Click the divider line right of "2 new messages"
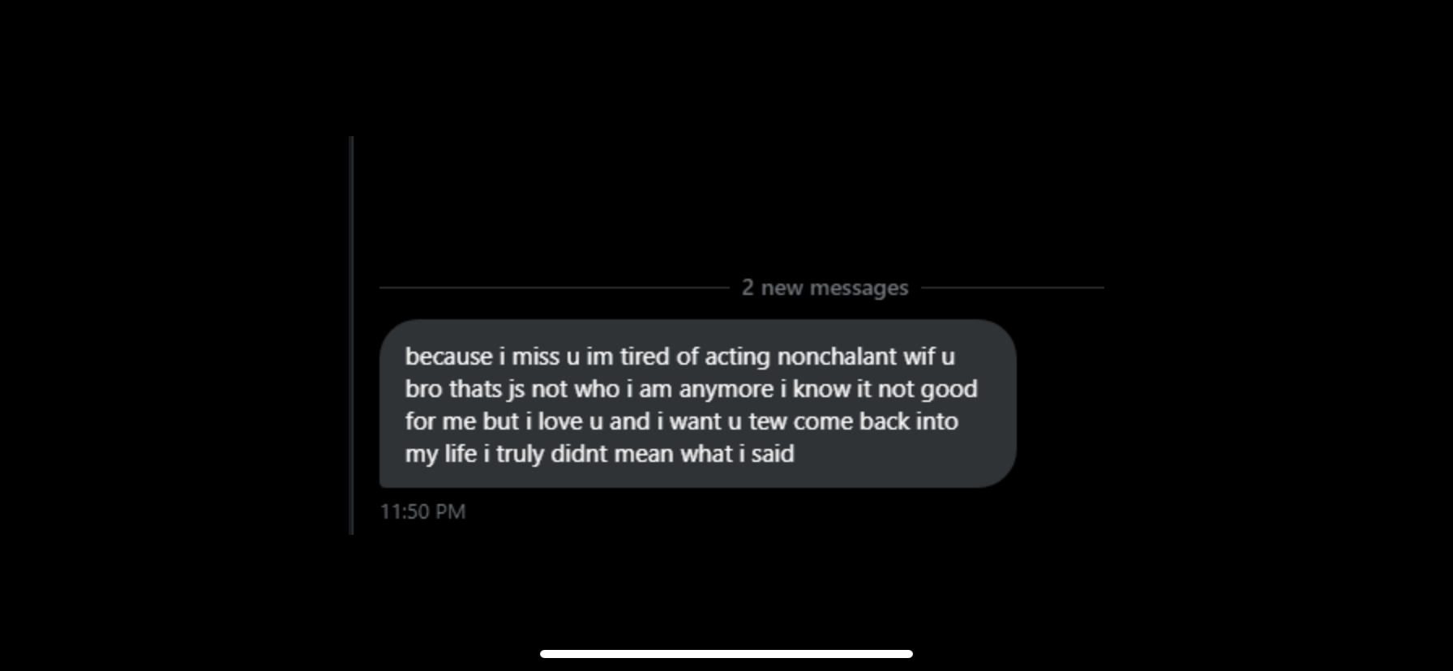The width and height of the screenshot is (1453, 671). point(1012,288)
